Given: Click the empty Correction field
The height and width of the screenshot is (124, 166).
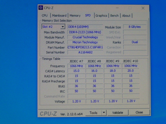Looking at the screenshot, I should 135,47.
